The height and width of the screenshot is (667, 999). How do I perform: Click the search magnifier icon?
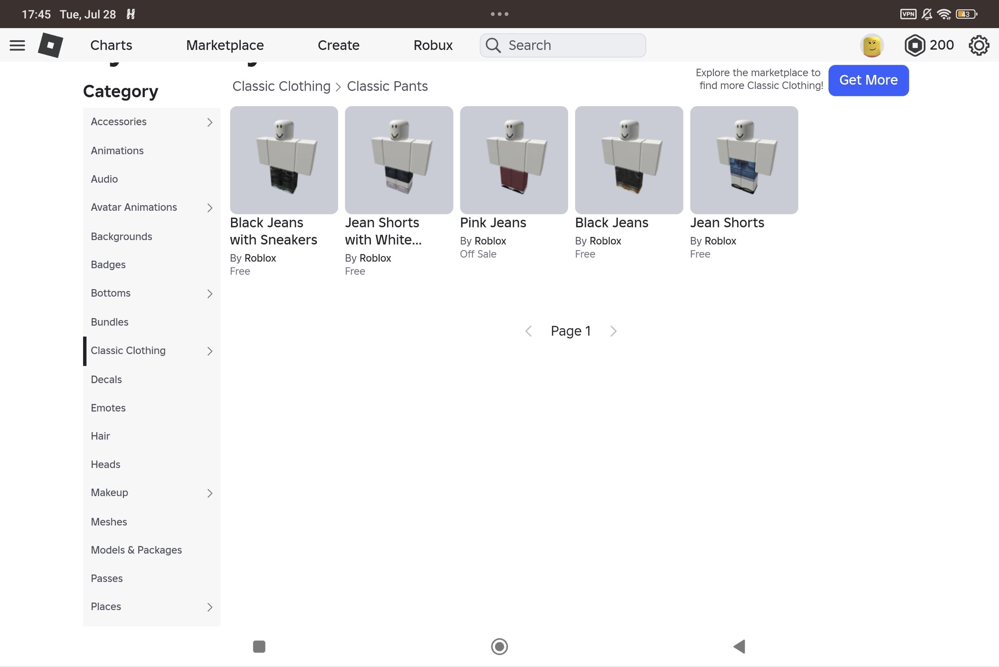coord(493,45)
